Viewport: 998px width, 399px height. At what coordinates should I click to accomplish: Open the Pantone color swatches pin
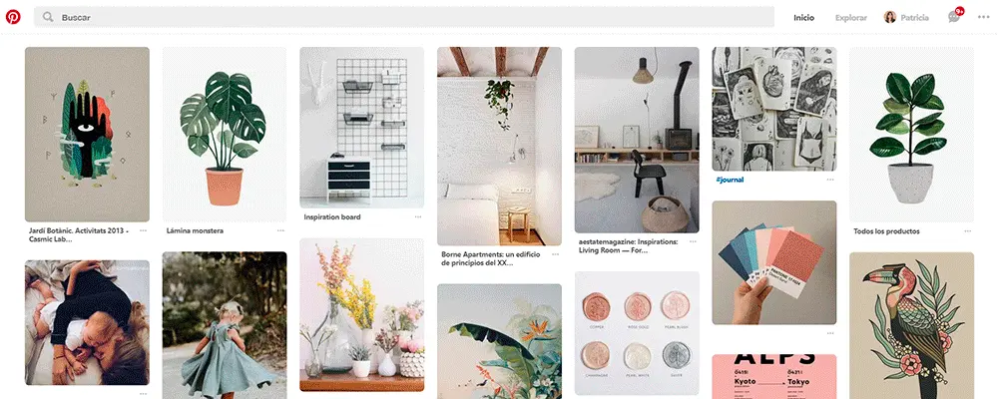tap(774, 262)
